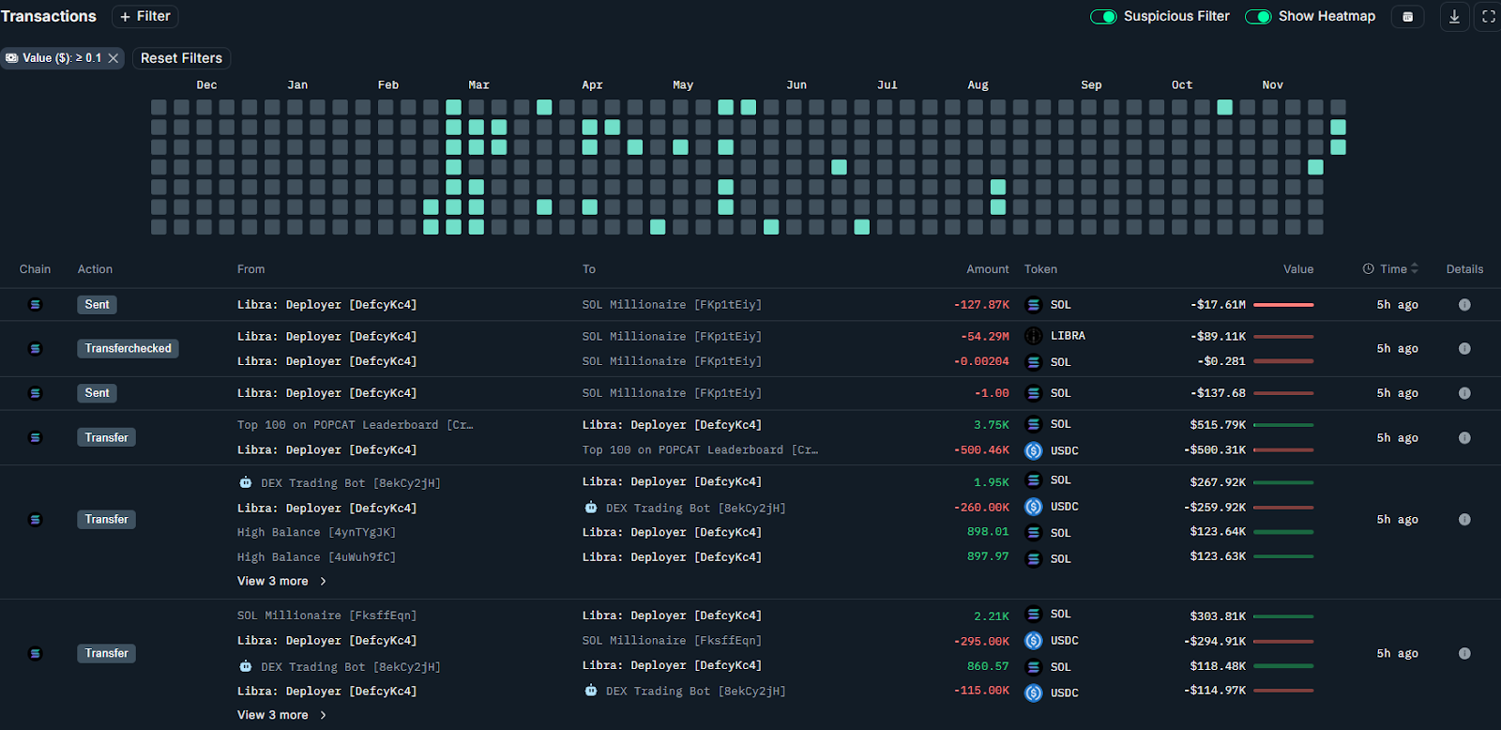Download the transactions data
Image resolution: width=1501 pixels, height=730 pixels.
[x=1454, y=17]
